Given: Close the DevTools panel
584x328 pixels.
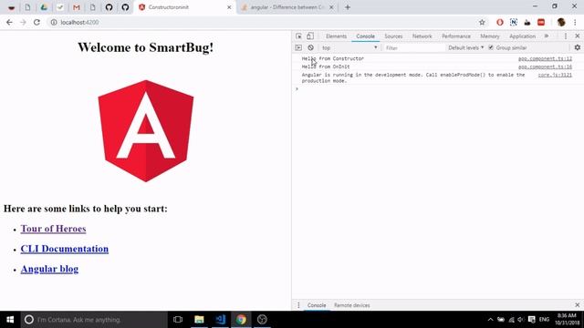Looking at the screenshot, I should click(x=578, y=36).
